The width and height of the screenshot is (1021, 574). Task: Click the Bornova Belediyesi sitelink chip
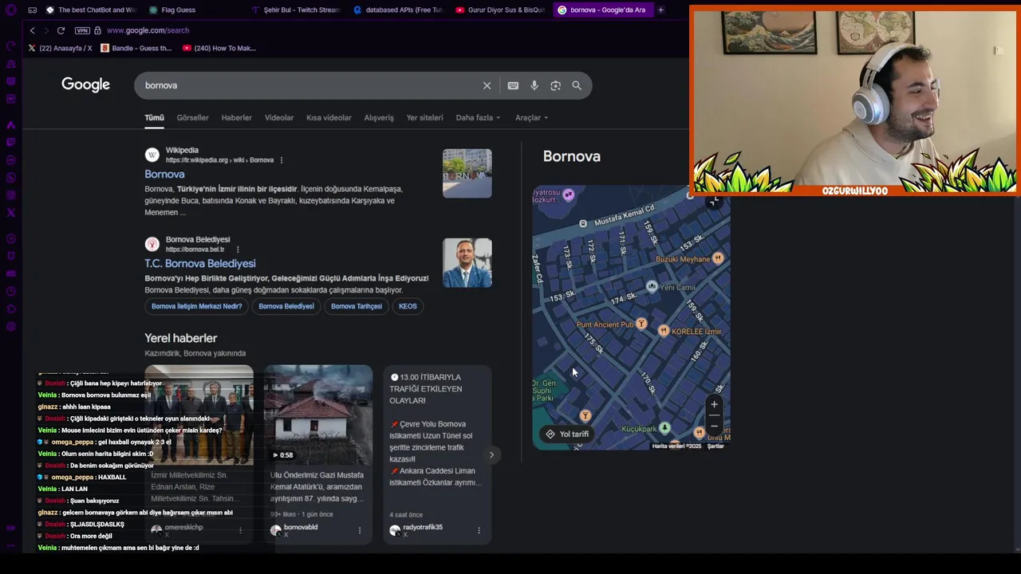(286, 306)
